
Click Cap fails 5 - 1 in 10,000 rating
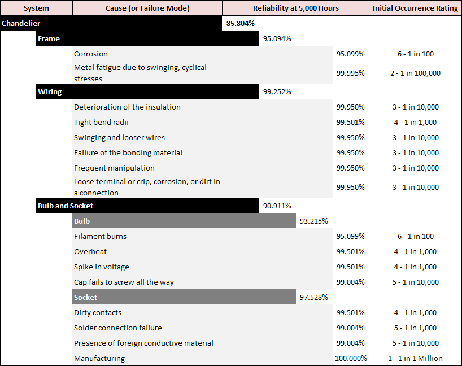coord(416,282)
